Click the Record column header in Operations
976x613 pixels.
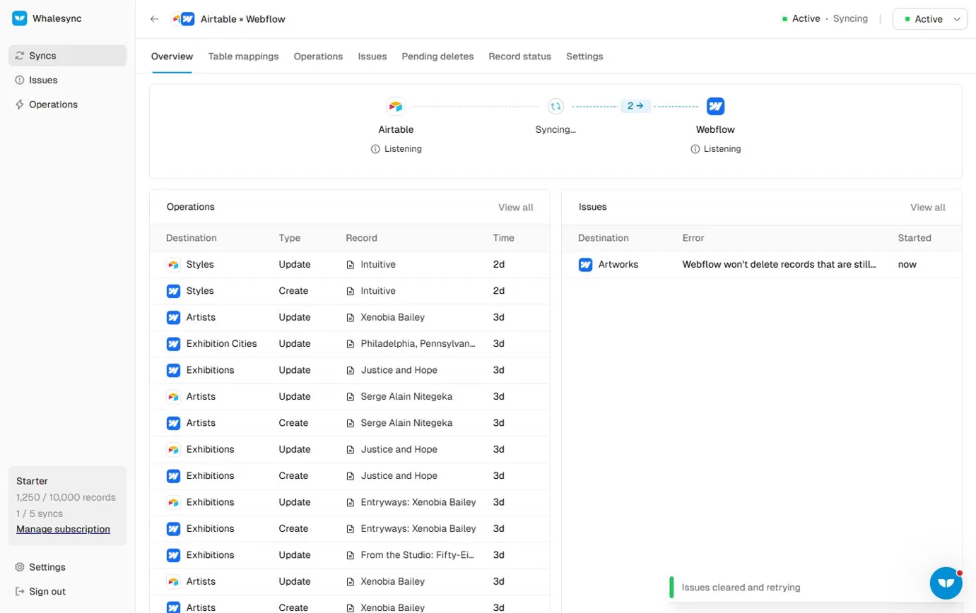(x=362, y=238)
